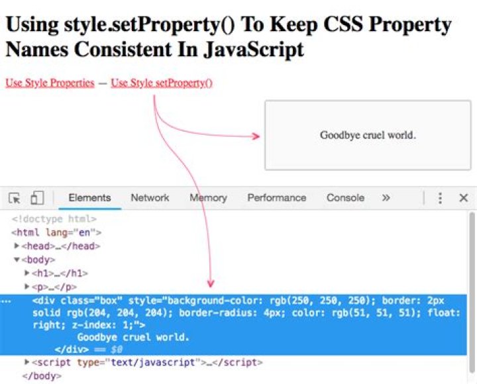Click the Elements panel vertical scrollbar
The image size is (477, 384).
pos(472,292)
